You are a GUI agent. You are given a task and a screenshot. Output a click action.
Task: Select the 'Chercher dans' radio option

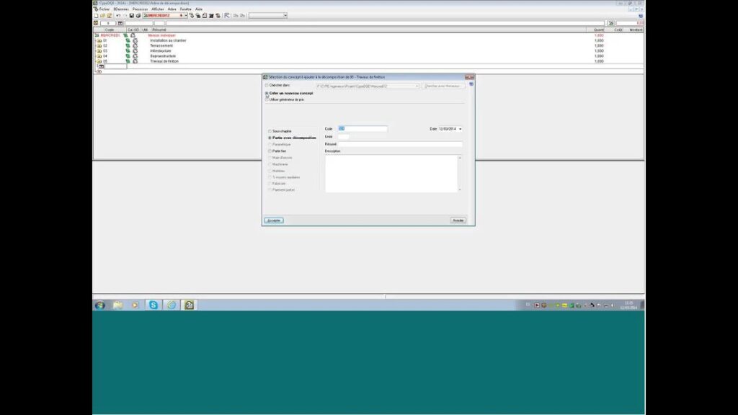click(267, 86)
